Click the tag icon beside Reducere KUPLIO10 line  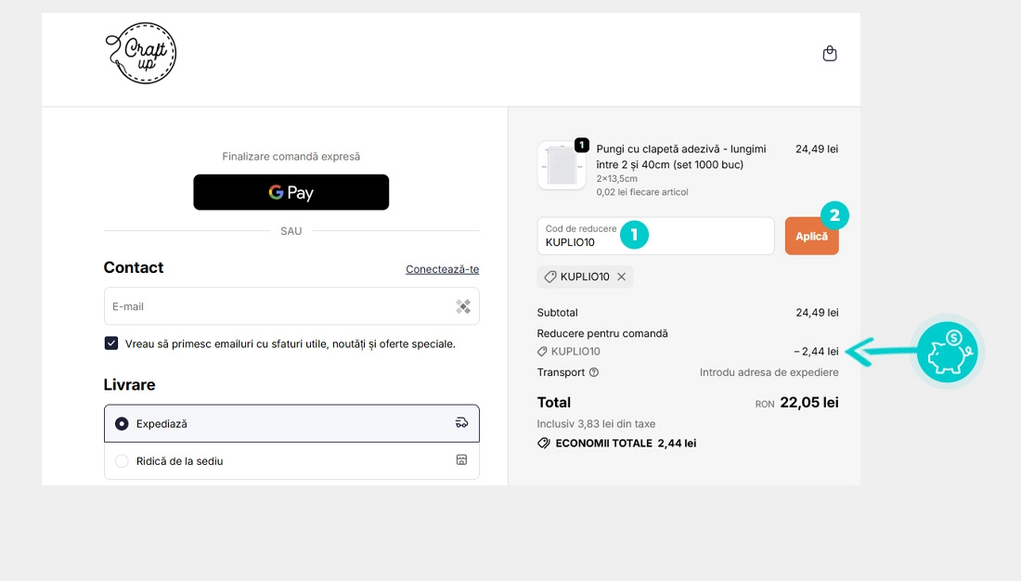542,352
